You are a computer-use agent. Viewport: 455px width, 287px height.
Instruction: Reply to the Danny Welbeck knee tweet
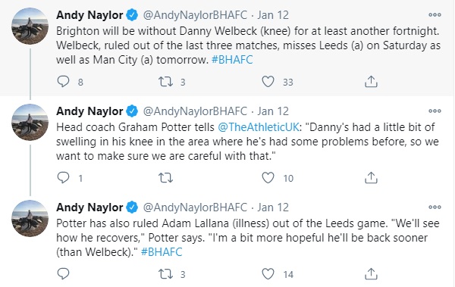[63, 82]
